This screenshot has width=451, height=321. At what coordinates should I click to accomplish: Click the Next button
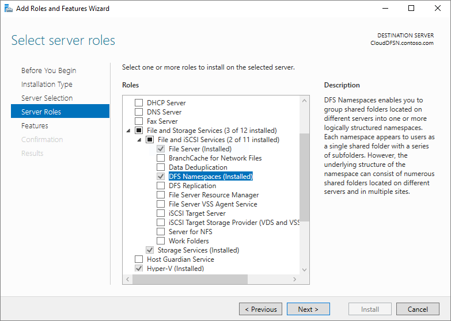(x=308, y=309)
